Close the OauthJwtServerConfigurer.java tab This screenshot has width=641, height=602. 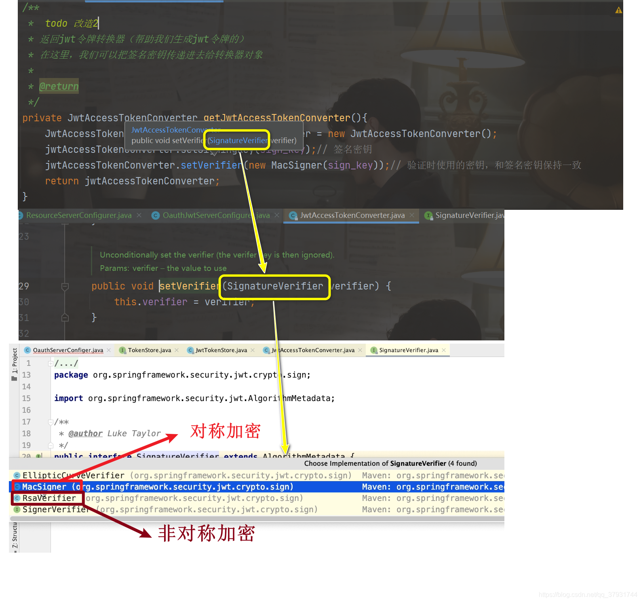click(277, 215)
